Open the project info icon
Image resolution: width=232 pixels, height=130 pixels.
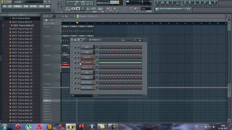[210, 3]
